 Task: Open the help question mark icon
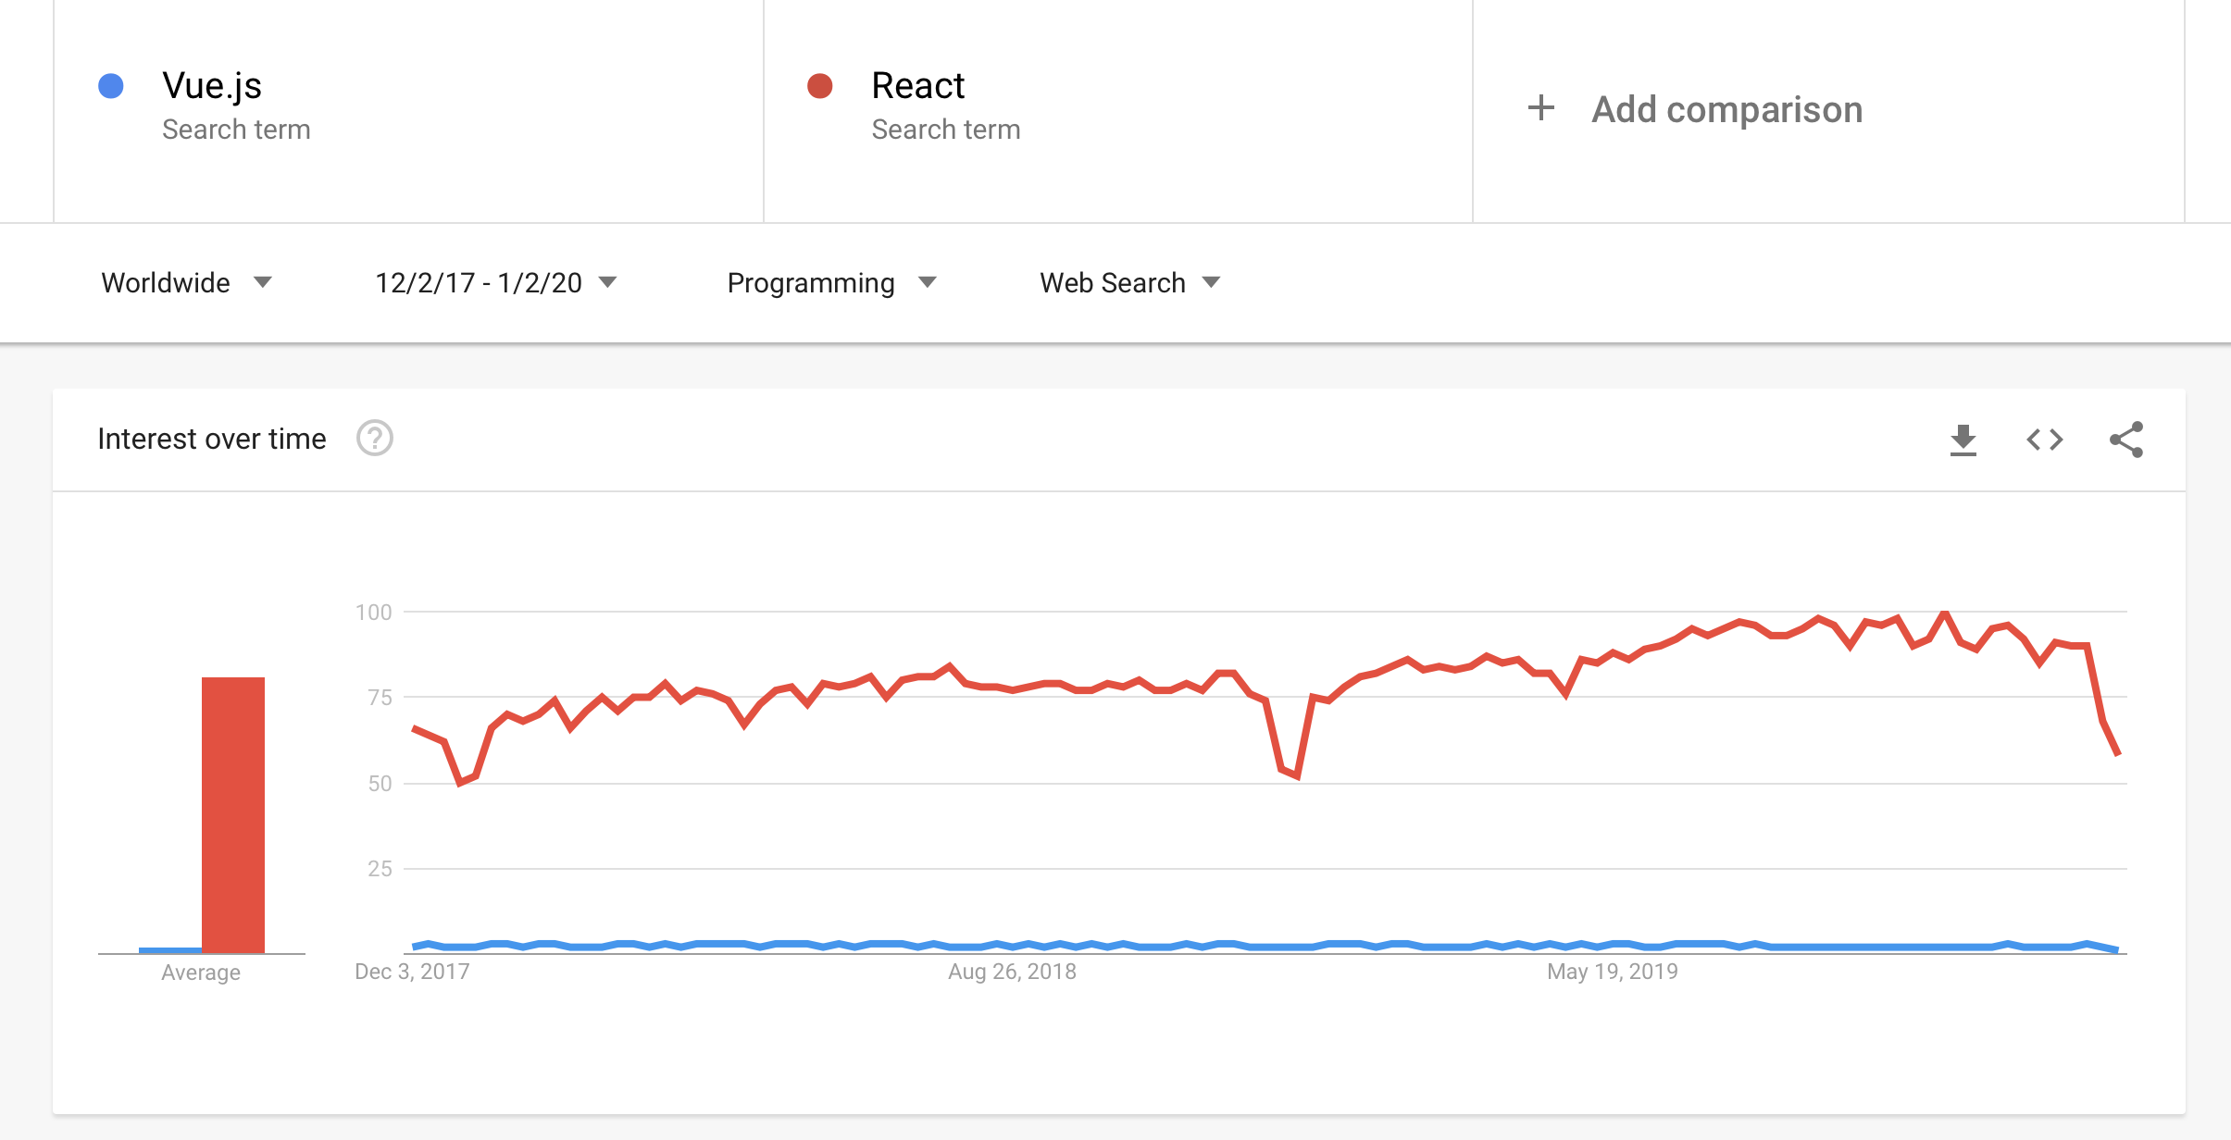point(375,439)
